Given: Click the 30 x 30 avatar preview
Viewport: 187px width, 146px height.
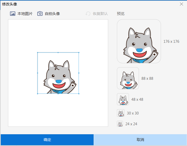Looking at the screenshot, I should pos(121,113).
